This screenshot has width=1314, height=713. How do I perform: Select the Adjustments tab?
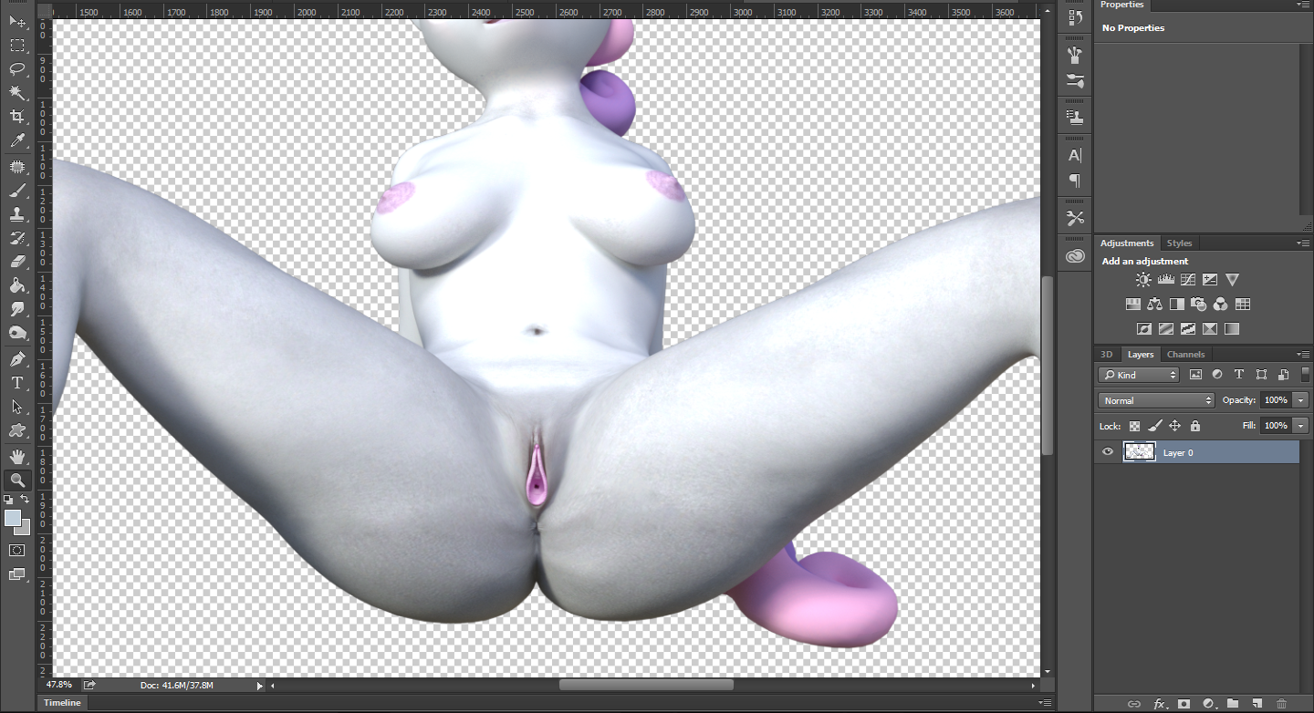coord(1127,243)
